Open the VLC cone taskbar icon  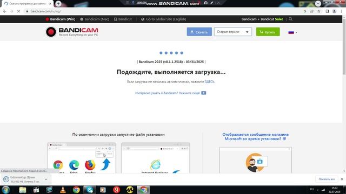(63, 190)
